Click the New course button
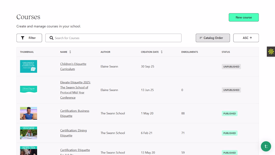Screen dimensions: 275x155 click(x=243, y=17)
